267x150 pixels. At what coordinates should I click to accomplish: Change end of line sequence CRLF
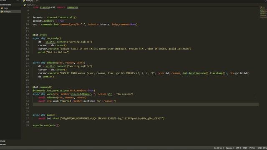click(x=245, y=148)
